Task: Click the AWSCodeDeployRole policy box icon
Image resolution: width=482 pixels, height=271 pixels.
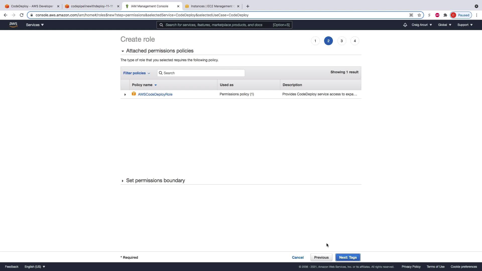Action: (134, 94)
